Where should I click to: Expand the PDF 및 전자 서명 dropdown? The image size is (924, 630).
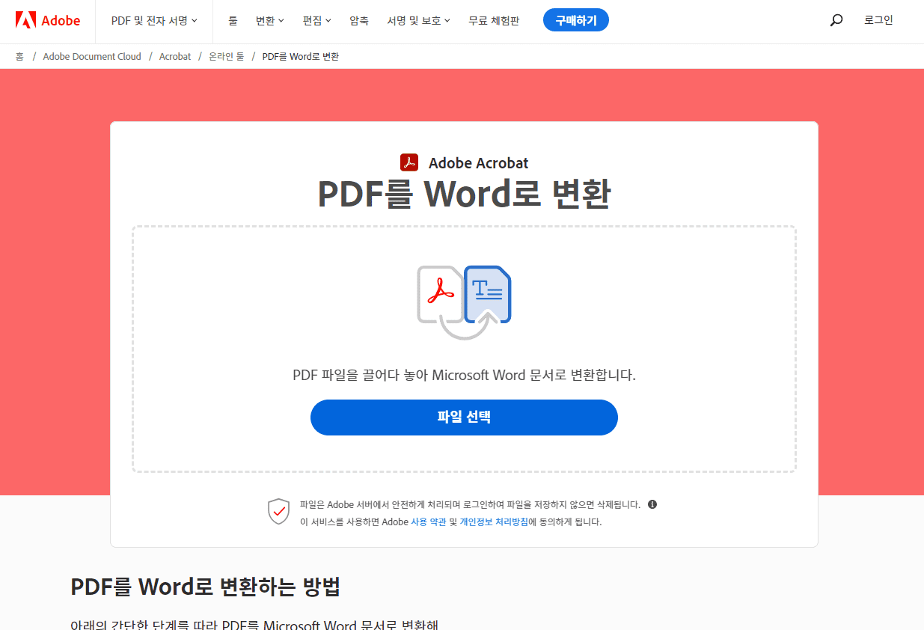click(153, 21)
